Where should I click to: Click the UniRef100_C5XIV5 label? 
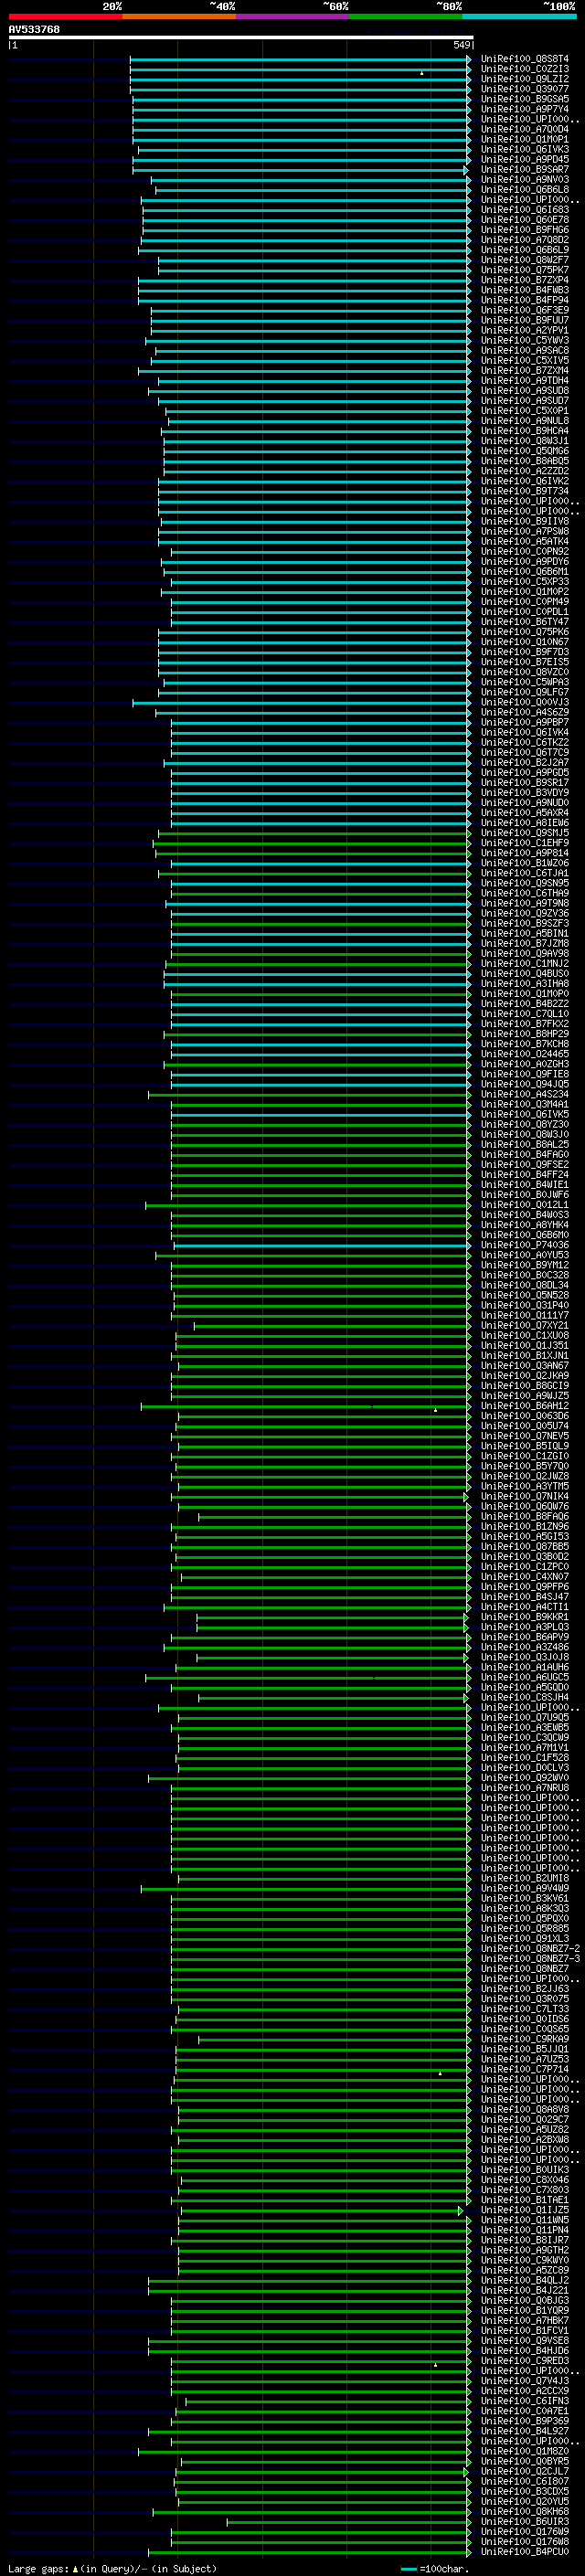coord(524,361)
